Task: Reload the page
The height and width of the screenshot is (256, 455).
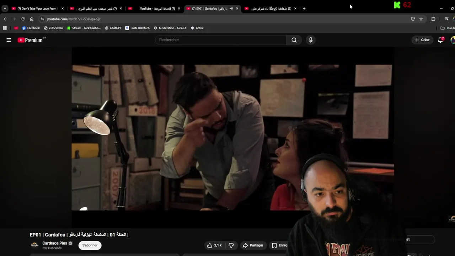Action: click(x=23, y=19)
